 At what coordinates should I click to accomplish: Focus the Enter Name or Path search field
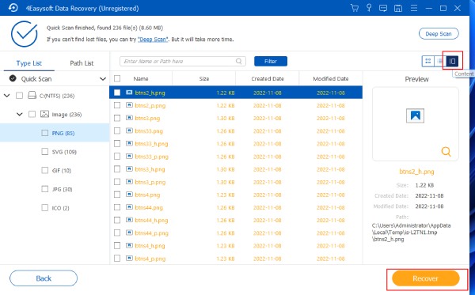pyautogui.click(x=183, y=62)
